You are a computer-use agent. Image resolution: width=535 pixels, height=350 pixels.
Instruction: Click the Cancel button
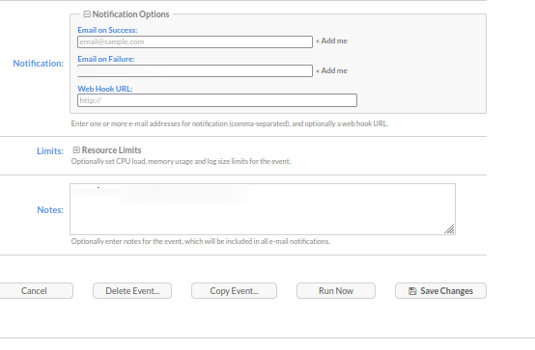pos(34,290)
